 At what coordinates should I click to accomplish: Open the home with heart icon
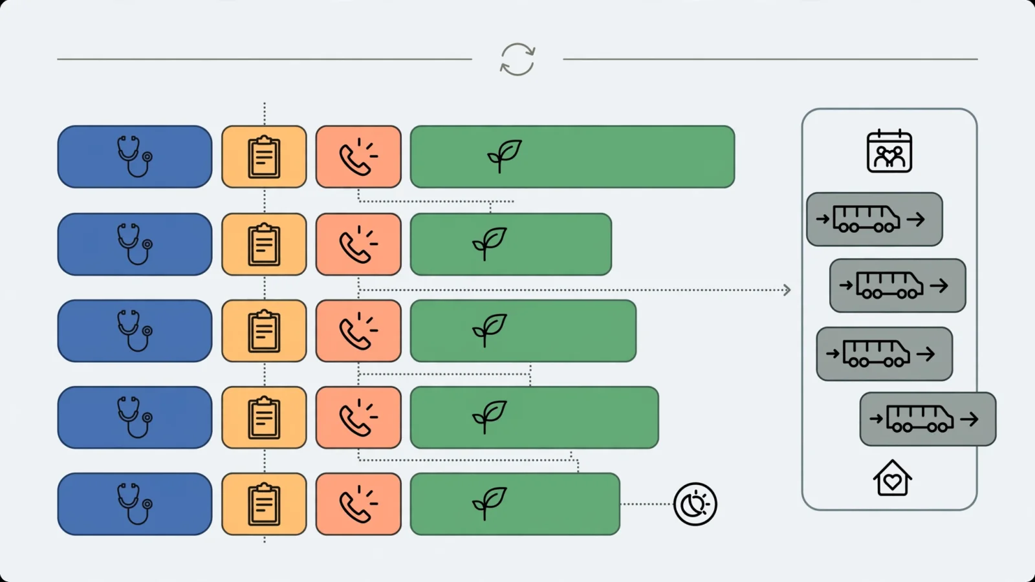[x=893, y=479]
